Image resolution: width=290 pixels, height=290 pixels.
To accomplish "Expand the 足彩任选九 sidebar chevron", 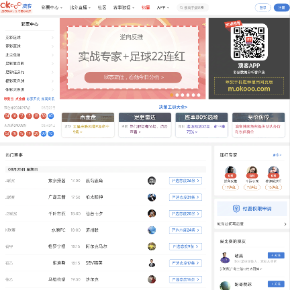I will click(x=52, y=72).
